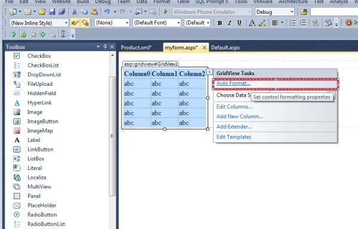Viewport: 358px width, 229px height.
Task: Pin the Toolbox panel
Action: pyautogui.click(x=105, y=47)
